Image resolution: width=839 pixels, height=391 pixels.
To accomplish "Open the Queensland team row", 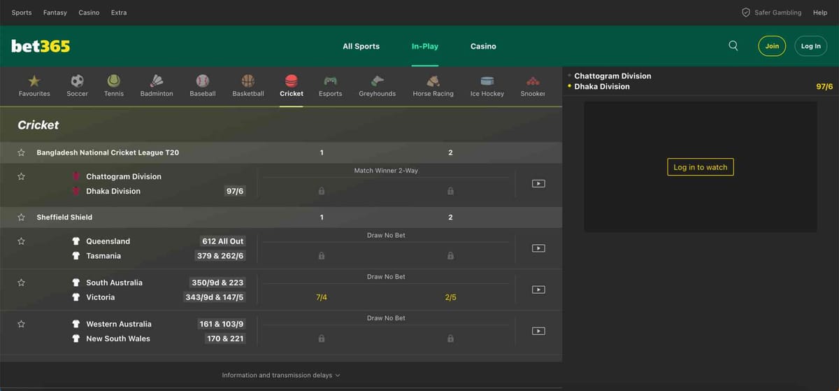I will click(108, 241).
